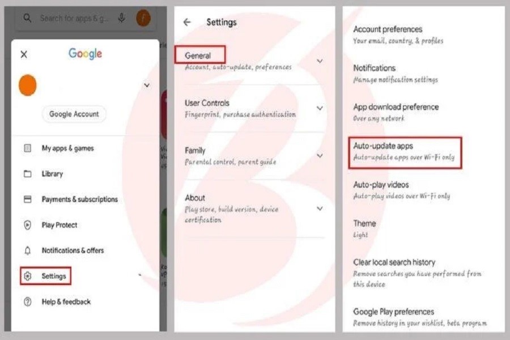Expand the General section chevron
510x340 pixels.
click(x=320, y=61)
